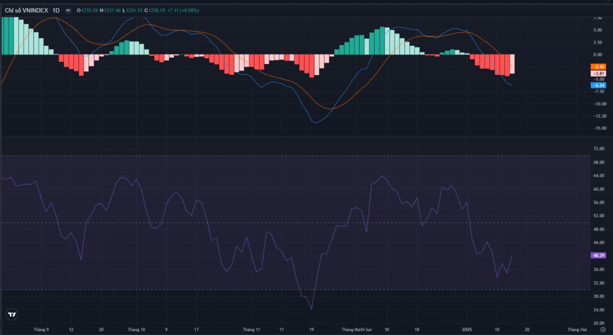Select the orange -2.43 signal value label

tap(598, 67)
